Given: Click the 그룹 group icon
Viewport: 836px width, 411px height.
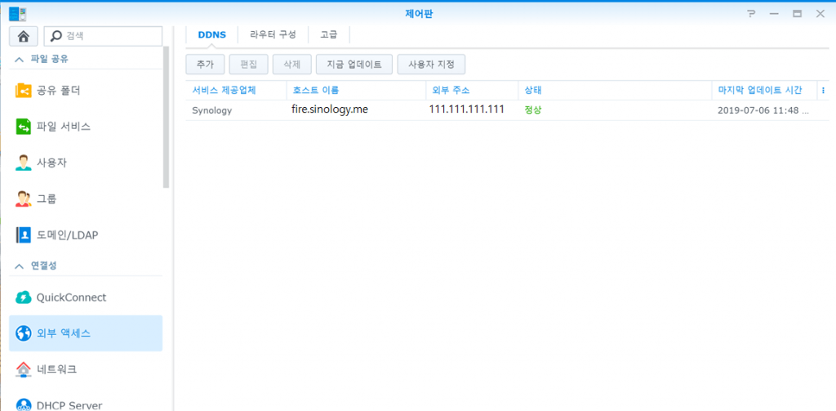Looking at the screenshot, I should pyautogui.click(x=24, y=199).
